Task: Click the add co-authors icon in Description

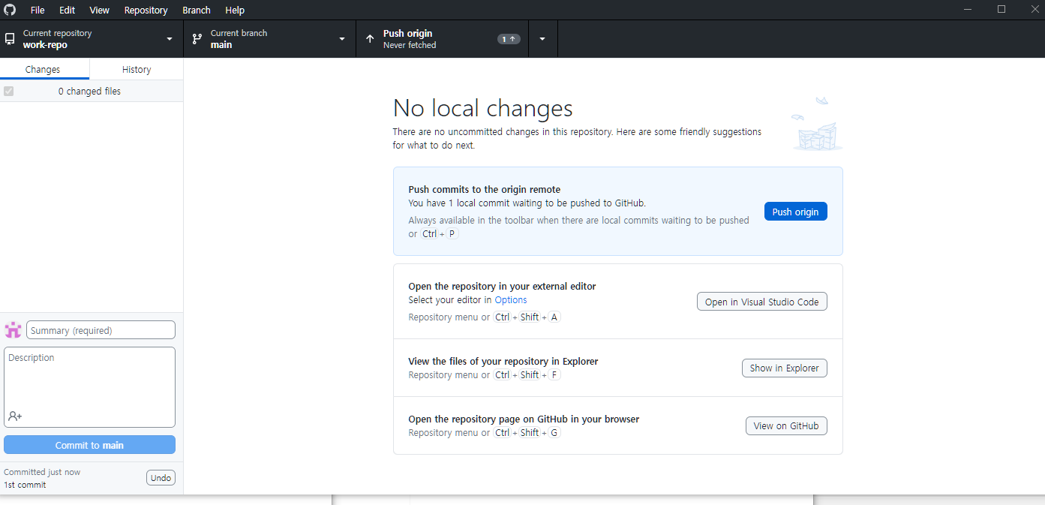Action: [15, 416]
